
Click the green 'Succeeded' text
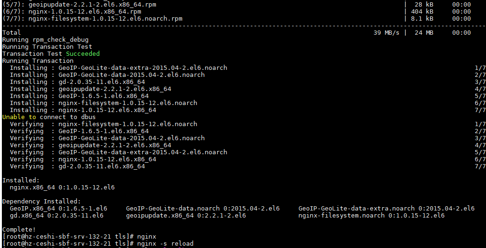point(82,54)
